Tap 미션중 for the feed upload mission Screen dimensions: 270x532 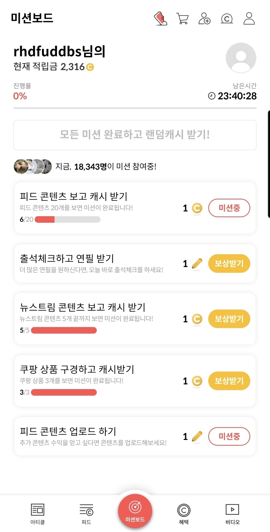click(x=229, y=436)
